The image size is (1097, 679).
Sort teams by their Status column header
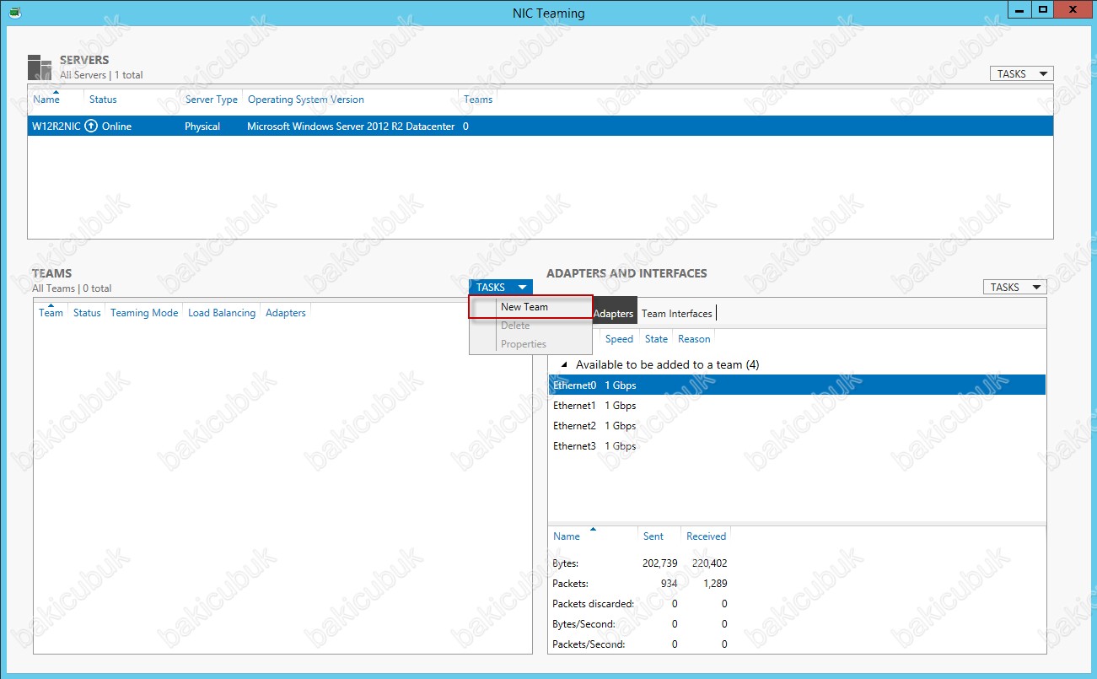pyautogui.click(x=87, y=313)
